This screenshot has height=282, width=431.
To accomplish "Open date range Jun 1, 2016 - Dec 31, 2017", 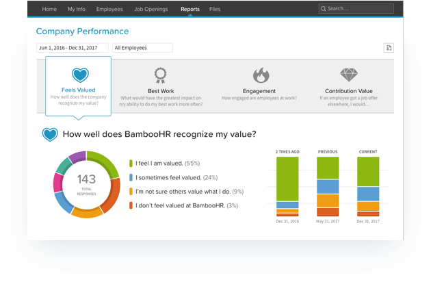I will [73, 48].
